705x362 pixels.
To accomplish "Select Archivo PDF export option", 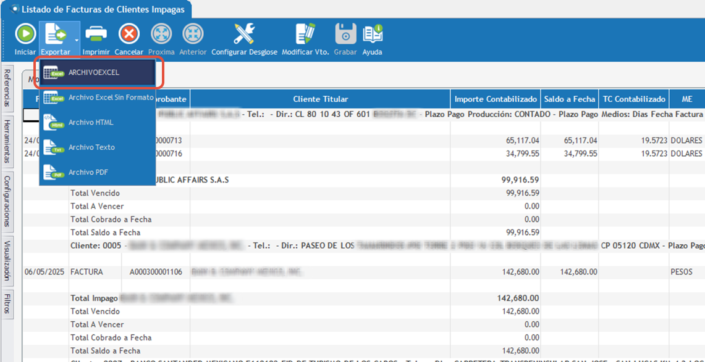I will (98, 172).
